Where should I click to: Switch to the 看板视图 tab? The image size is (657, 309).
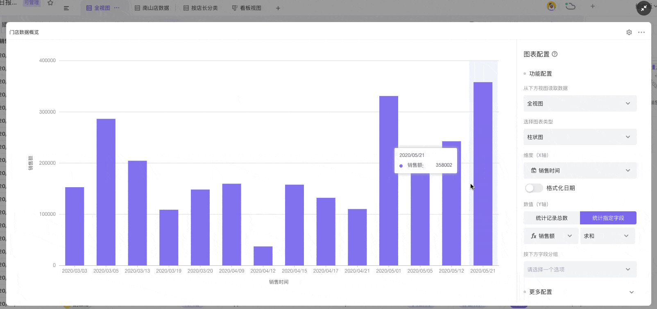pos(247,8)
